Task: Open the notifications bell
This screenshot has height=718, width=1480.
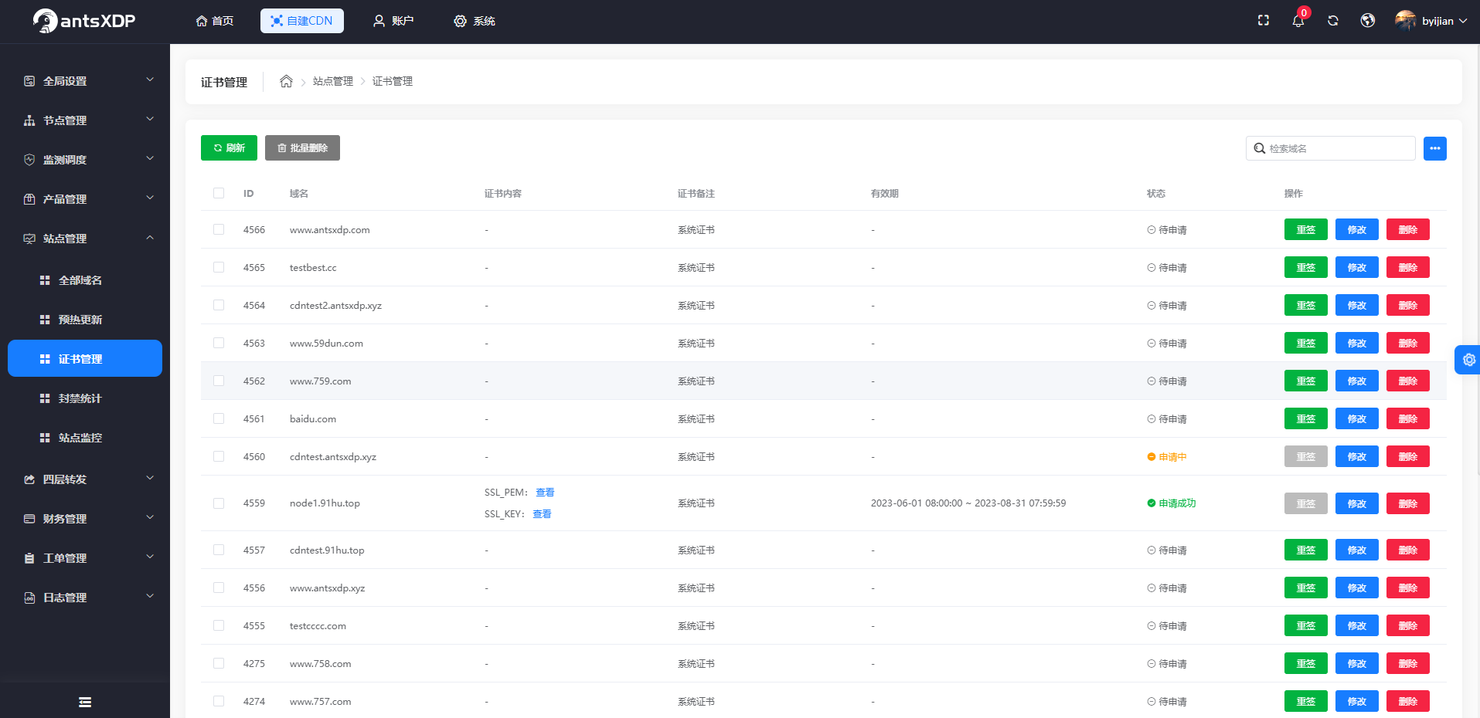Action: (1298, 21)
